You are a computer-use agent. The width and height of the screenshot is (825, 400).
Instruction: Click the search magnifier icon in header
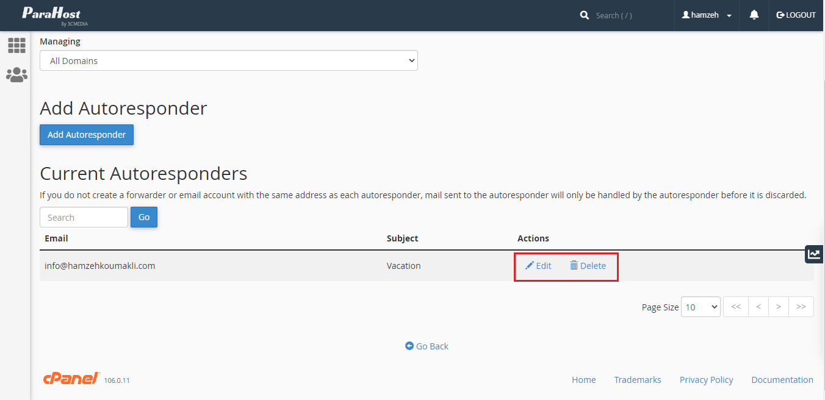[x=585, y=15]
